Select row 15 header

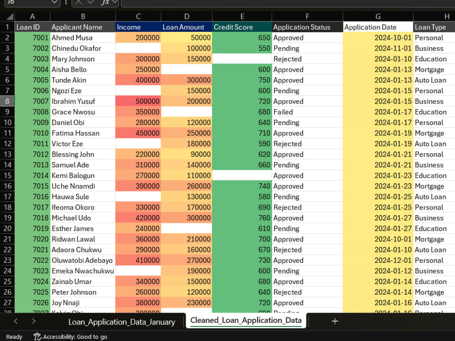click(7, 176)
